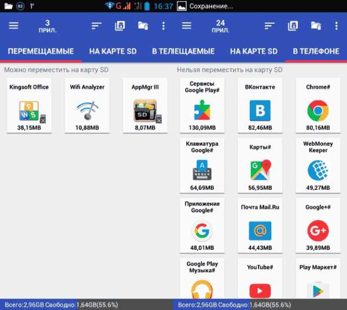The height and width of the screenshot is (310, 347).
Task: Select the Kingsoft Office app icon
Action: click(29, 110)
